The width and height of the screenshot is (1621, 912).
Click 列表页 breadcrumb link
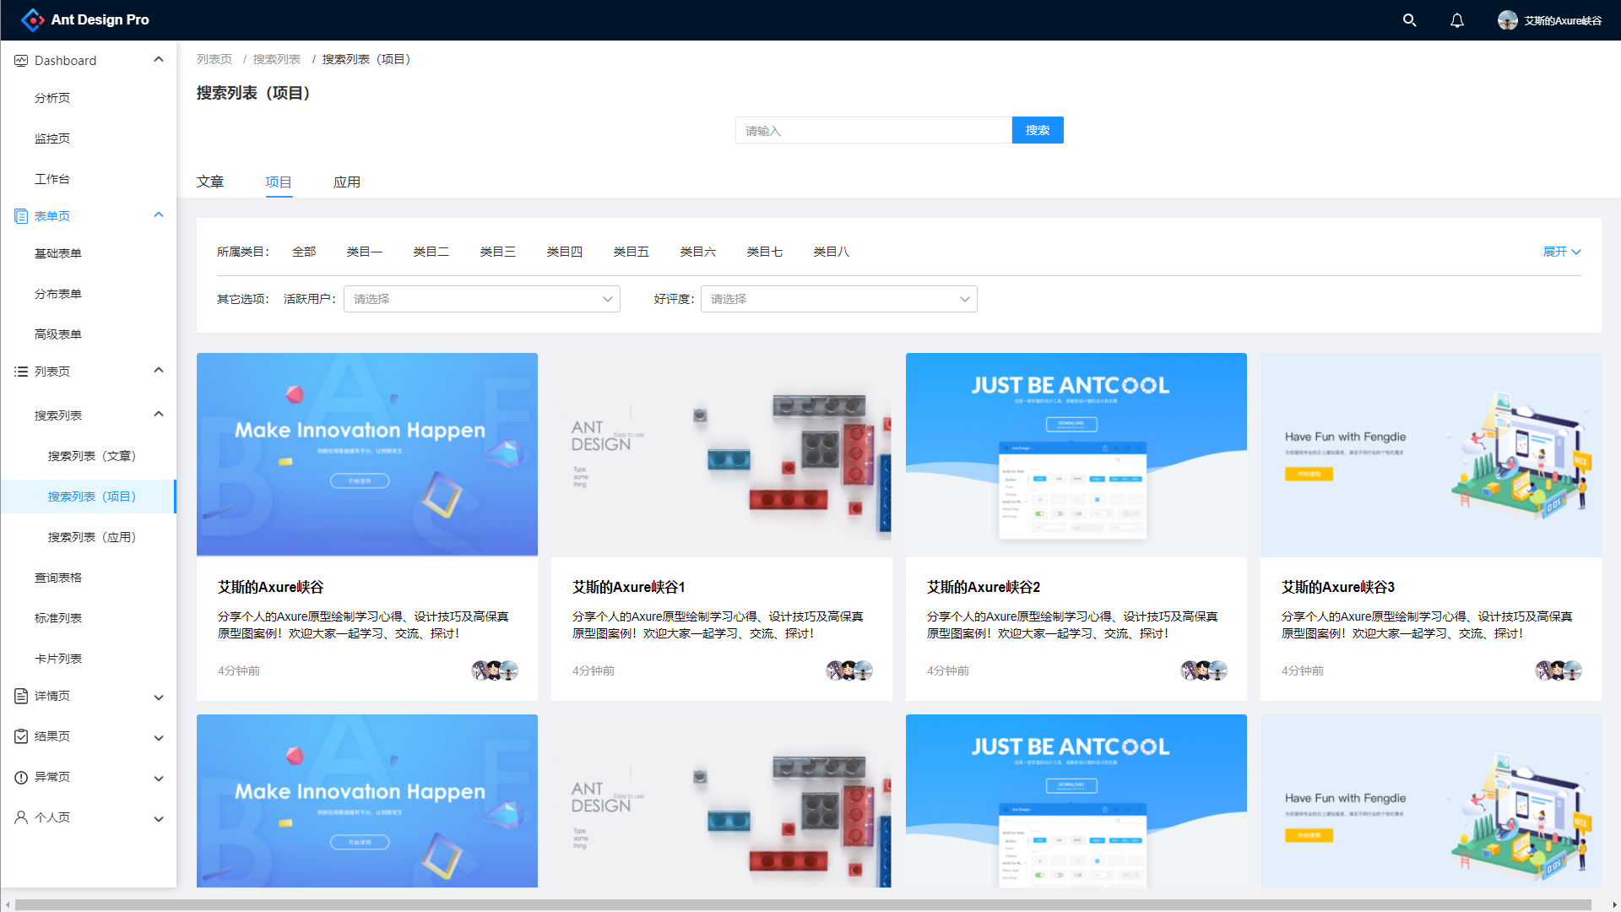coord(214,59)
